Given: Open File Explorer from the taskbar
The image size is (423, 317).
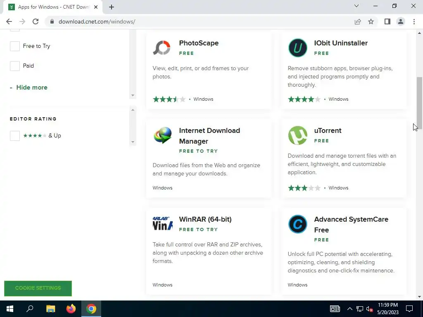Looking at the screenshot, I should (x=50, y=309).
